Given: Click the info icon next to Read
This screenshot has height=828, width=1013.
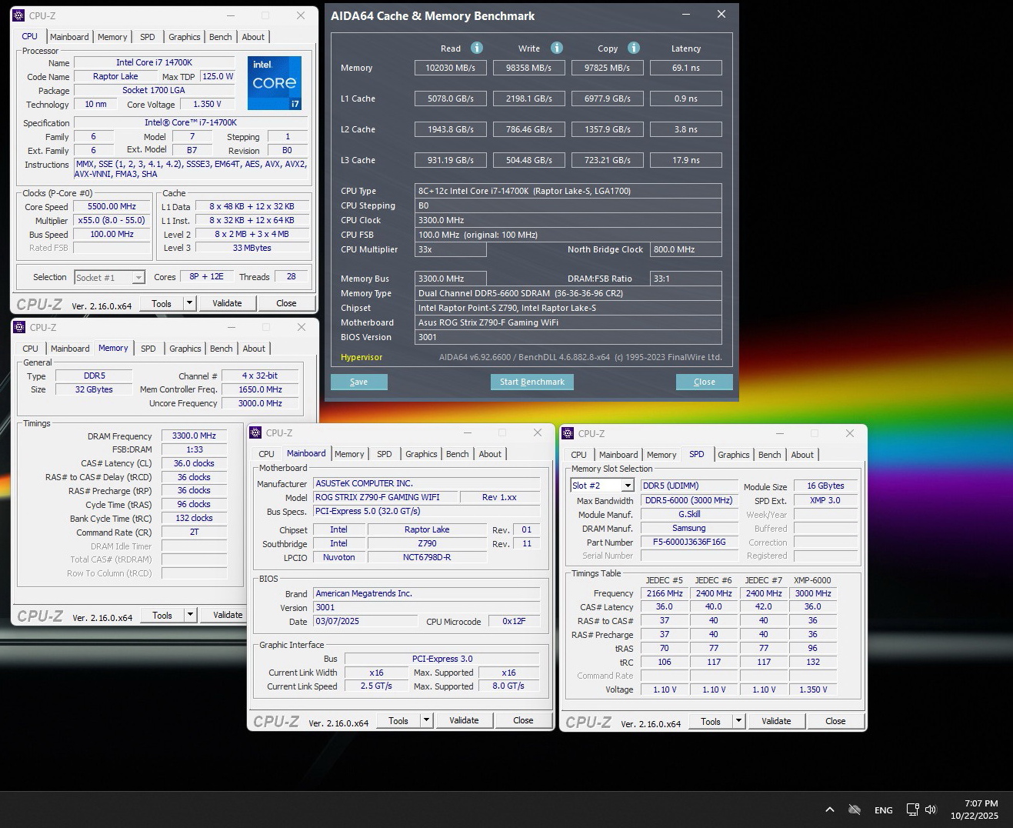Looking at the screenshot, I should (x=477, y=48).
